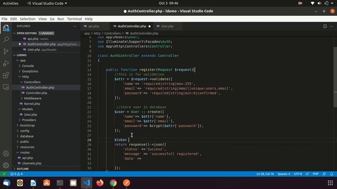Image resolution: width=337 pixels, height=189 pixels.
Task: Click the Split Editor icon
Action: 325,26
